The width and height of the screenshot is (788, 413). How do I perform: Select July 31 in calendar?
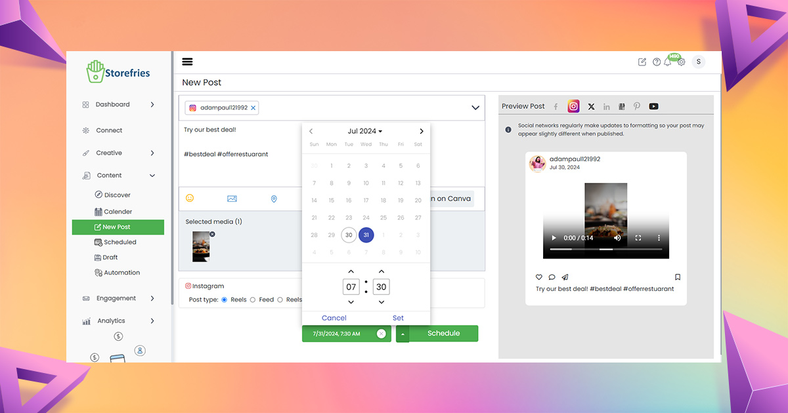click(366, 235)
